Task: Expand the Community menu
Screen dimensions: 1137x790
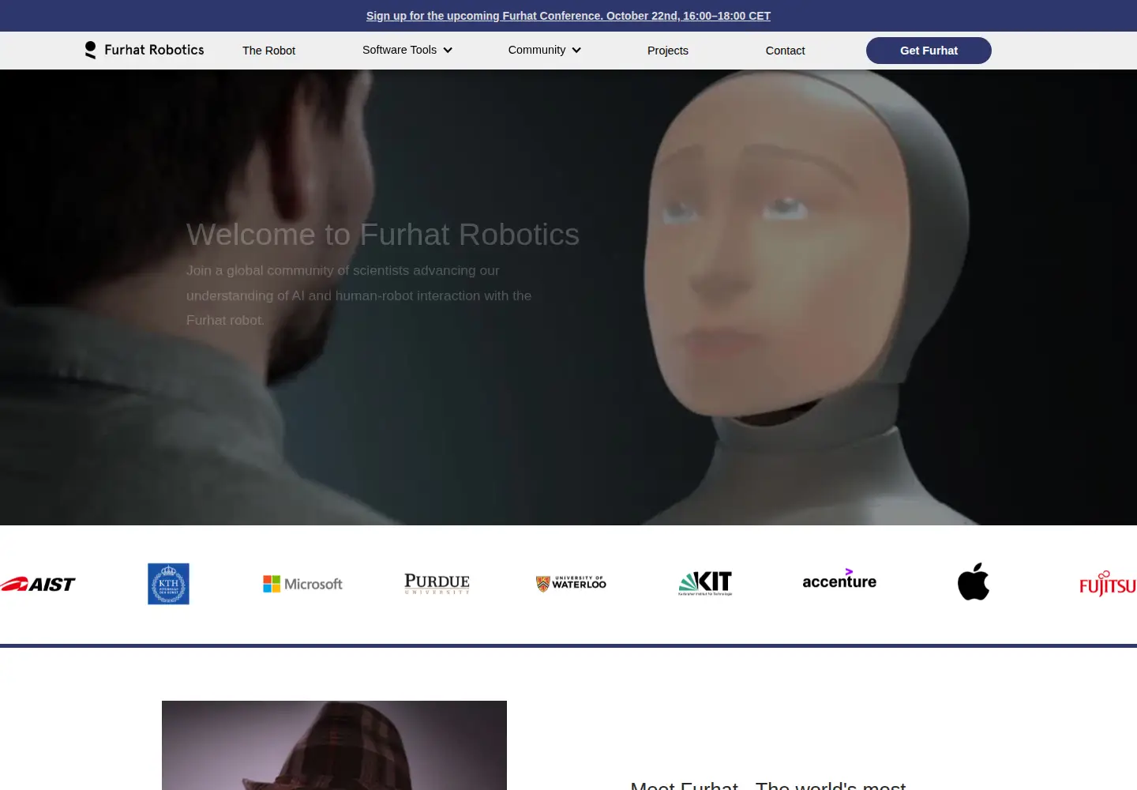Action: [x=545, y=50]
